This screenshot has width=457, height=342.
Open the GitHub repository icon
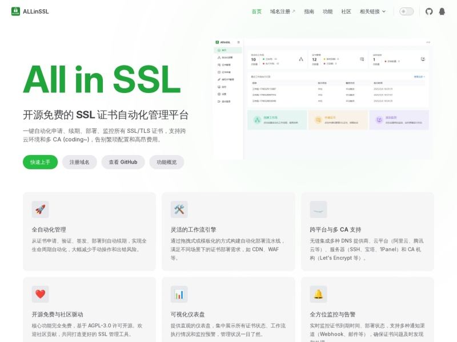coord(429,11)
